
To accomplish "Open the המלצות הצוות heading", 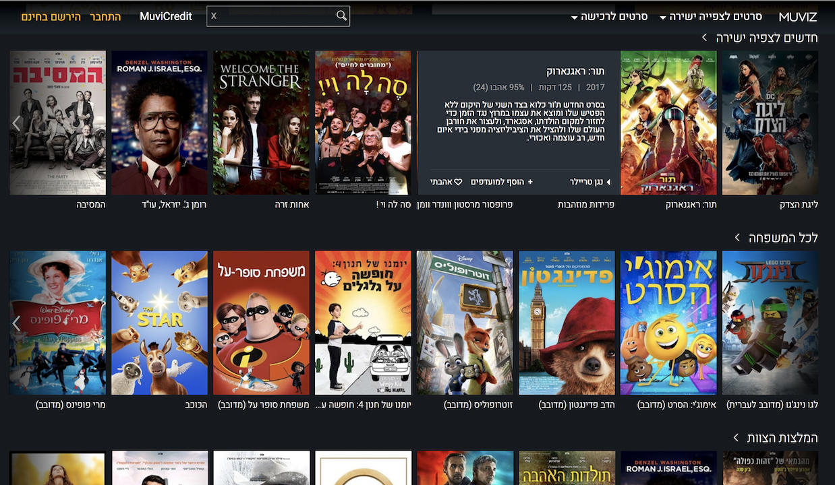I will coord(783,438).
